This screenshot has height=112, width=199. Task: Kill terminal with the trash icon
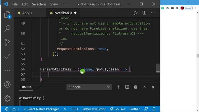(136, 87)
